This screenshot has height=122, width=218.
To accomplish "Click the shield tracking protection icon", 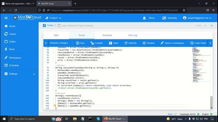I will pos(40,10).
